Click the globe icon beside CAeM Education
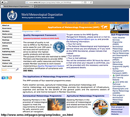The width and height of the screenshot is (130, 117). [x=114, y=75]
